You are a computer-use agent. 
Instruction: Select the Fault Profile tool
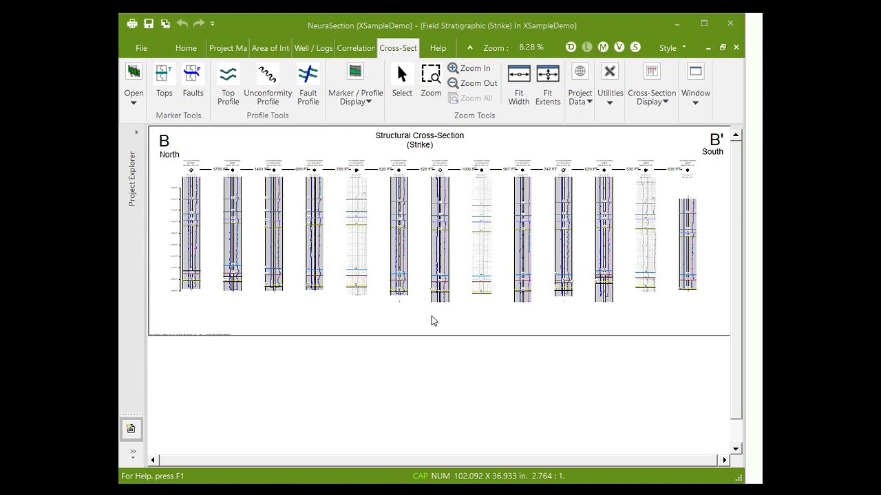click(x=308, y=85)
